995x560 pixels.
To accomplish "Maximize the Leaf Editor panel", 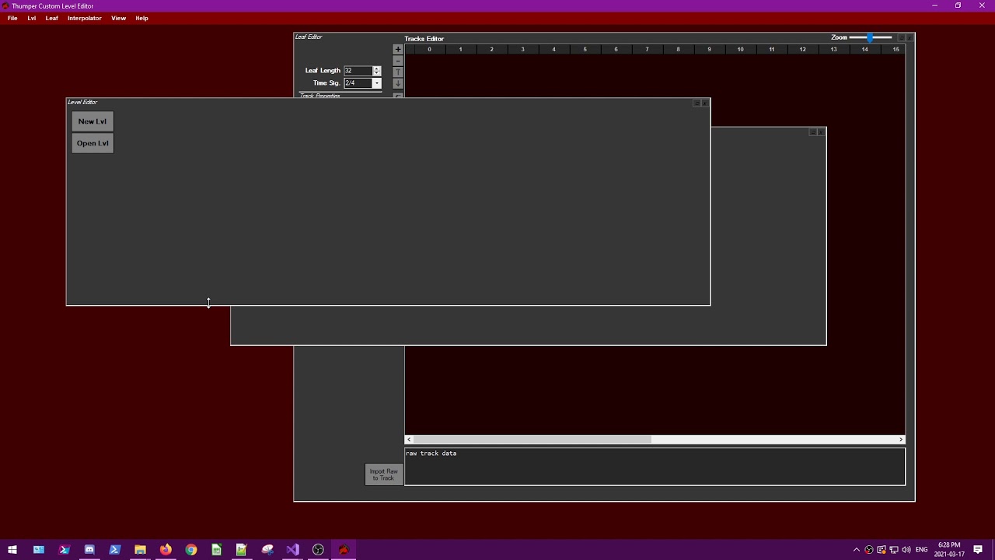I will (902, 37).
